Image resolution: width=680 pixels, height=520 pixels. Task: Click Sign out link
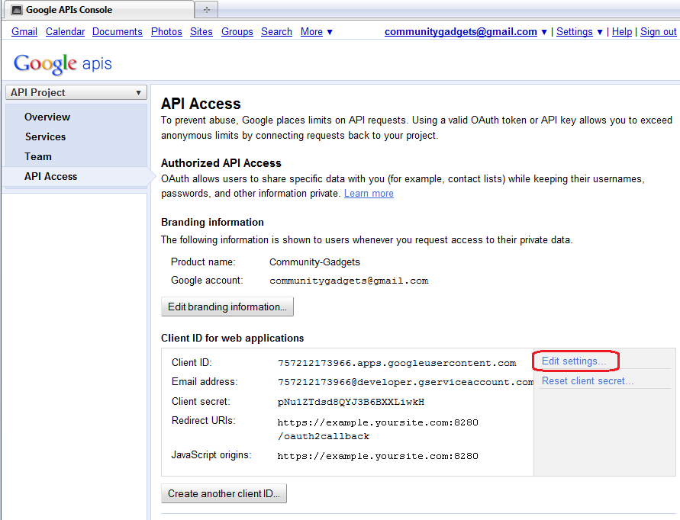click(658, 31)
